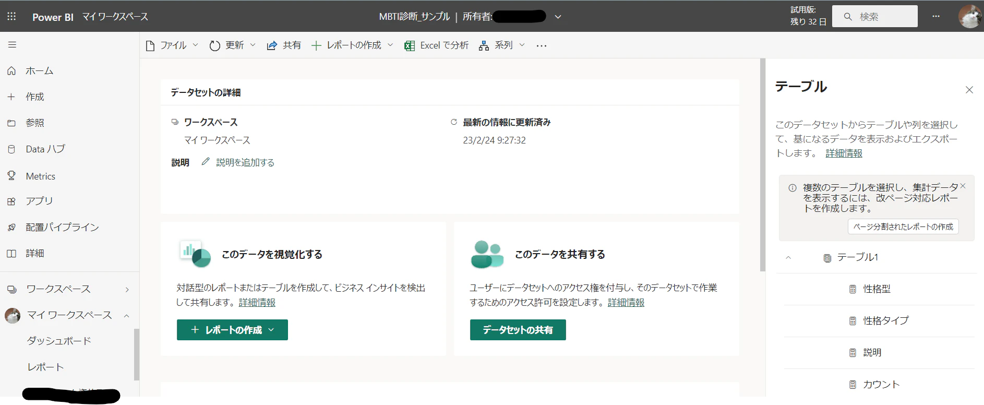Dismiss the paginated report info banner

click(963, 186)
